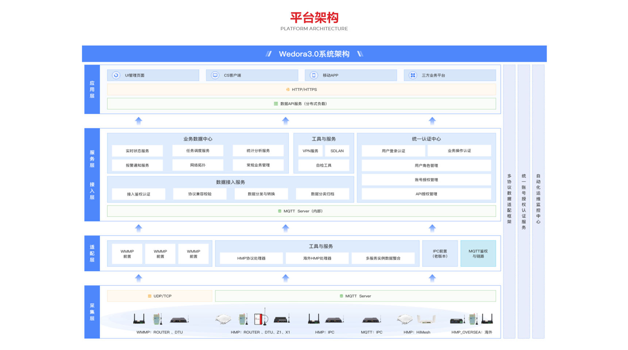Click the orange icon beside HTTP/HTTPS
This screenshot has width=628, height=350.
[x=288, y=89]
